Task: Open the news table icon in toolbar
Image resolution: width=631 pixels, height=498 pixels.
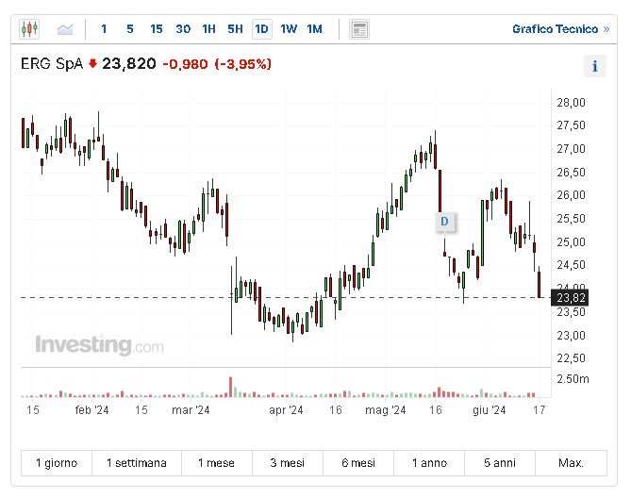Action: (359, 29)
